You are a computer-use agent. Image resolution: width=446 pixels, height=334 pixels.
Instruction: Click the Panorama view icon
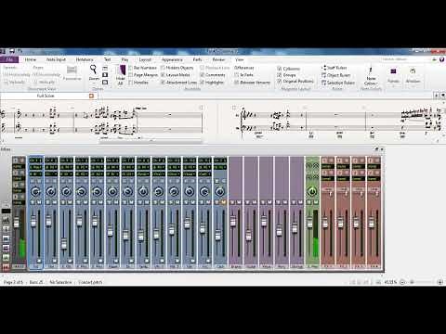[72, 70]
